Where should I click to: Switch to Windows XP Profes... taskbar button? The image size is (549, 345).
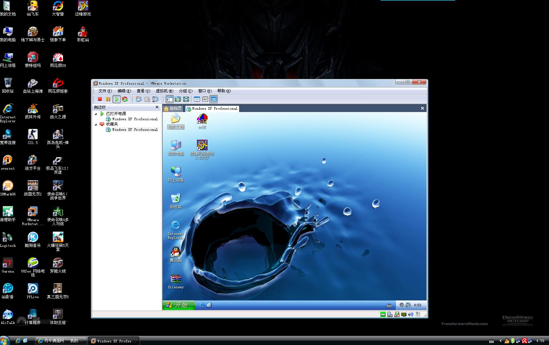coord(114,341)
